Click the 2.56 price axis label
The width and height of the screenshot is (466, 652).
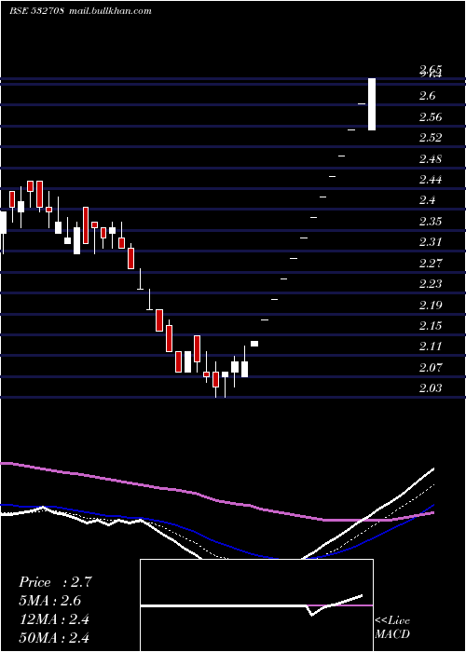tap(431, 117)
